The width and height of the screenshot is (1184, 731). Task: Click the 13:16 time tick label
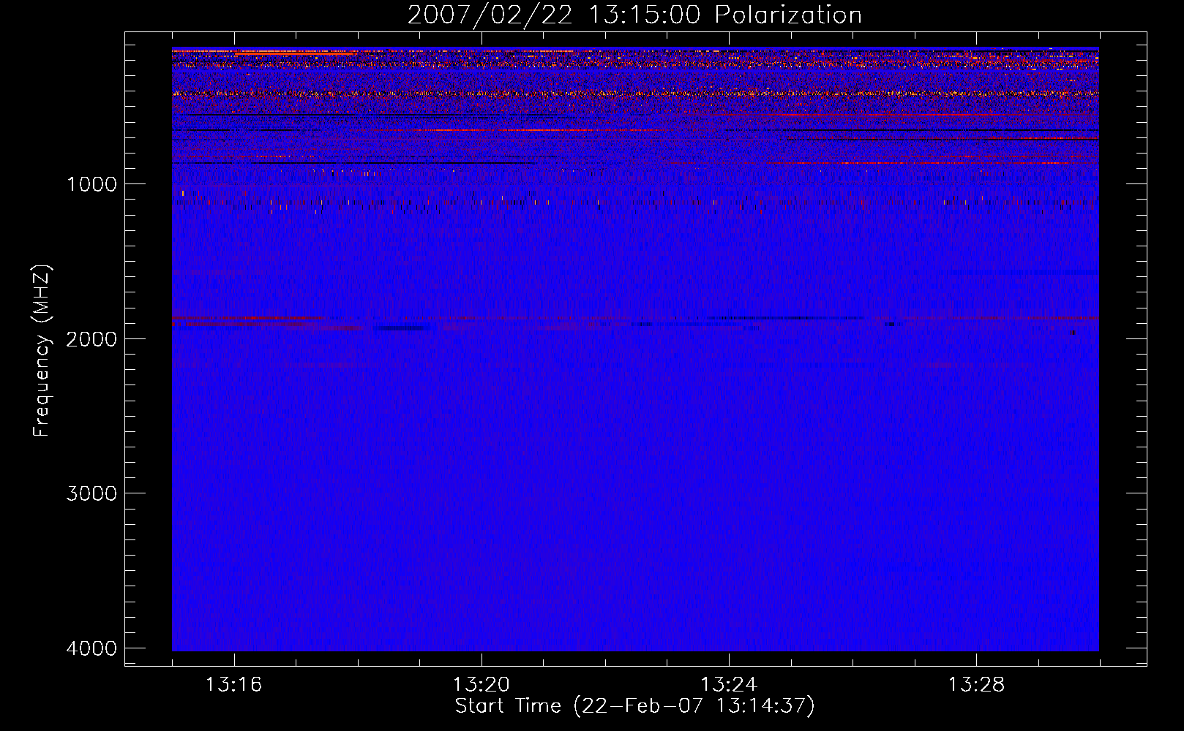(x=233, y=685)
